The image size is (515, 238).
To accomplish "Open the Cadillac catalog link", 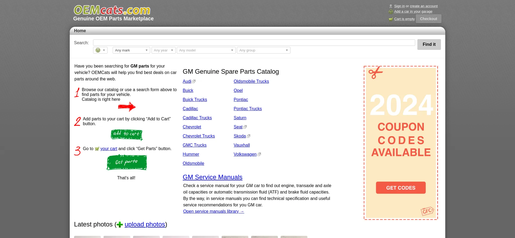I will (190, 109).
